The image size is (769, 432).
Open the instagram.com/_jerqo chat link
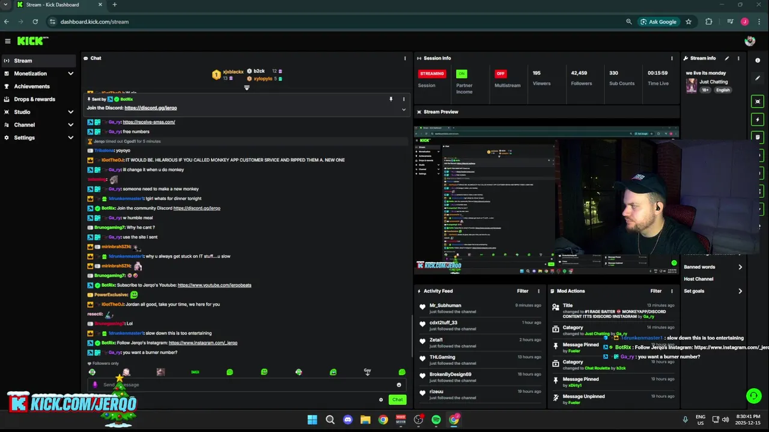(x=203, y=343)
